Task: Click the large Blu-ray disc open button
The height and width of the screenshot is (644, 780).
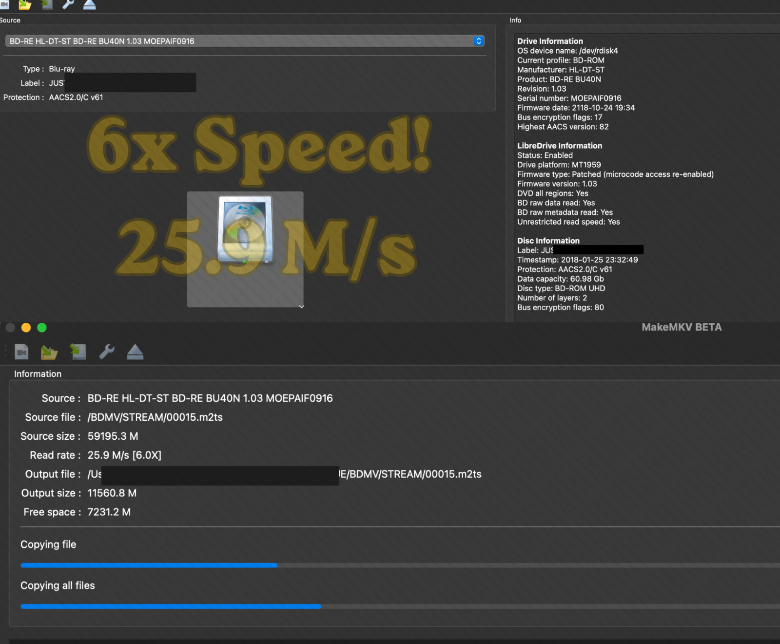Action: 245,249
